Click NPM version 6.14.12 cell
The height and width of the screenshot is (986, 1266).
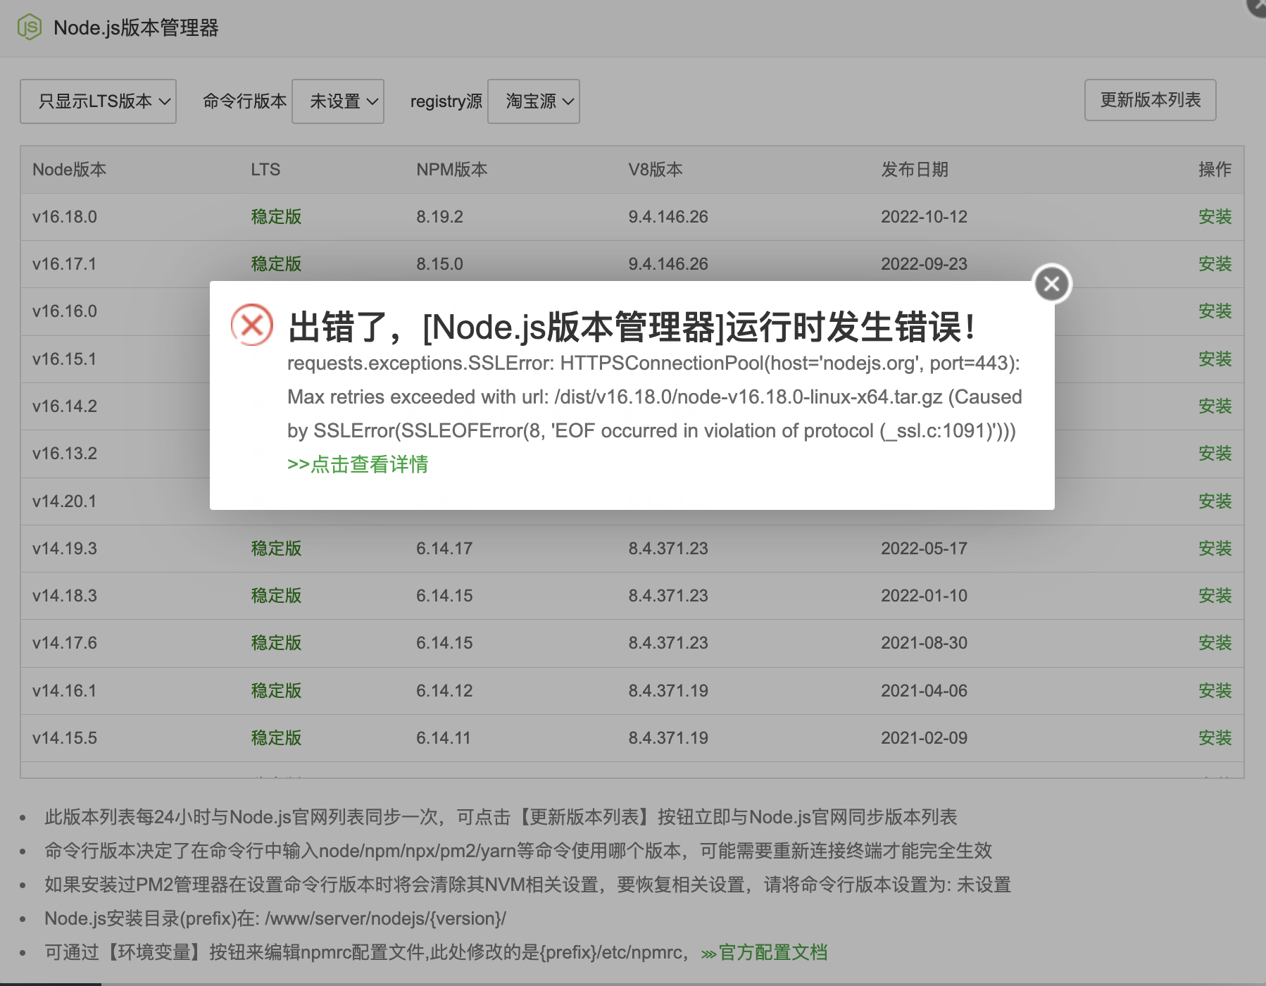click(x=444, y=691)
